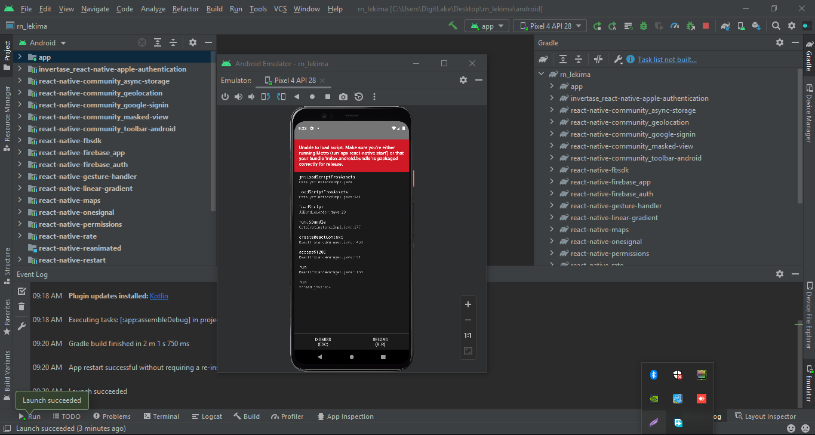The image size is (815, 435).
Task: Click the emulator toolbar Overview square icon
Action: tap(327, 97)
